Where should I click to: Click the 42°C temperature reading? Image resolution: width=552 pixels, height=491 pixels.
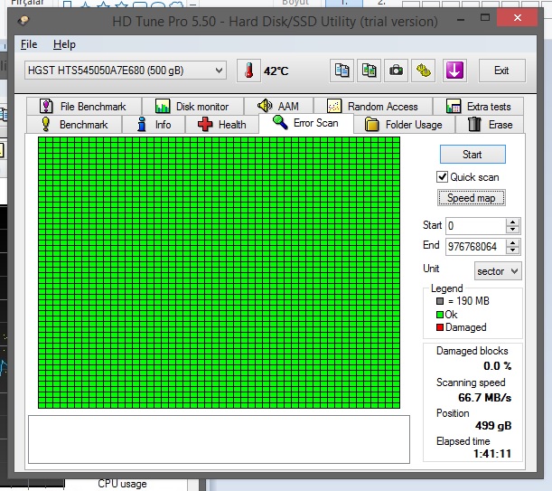[276, 71]
